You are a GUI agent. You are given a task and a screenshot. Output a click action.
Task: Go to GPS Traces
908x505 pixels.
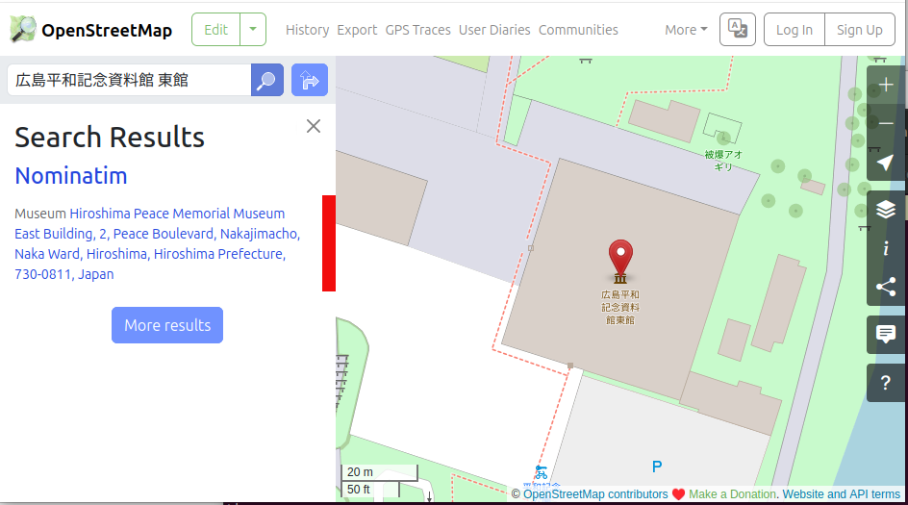(417, 30)
